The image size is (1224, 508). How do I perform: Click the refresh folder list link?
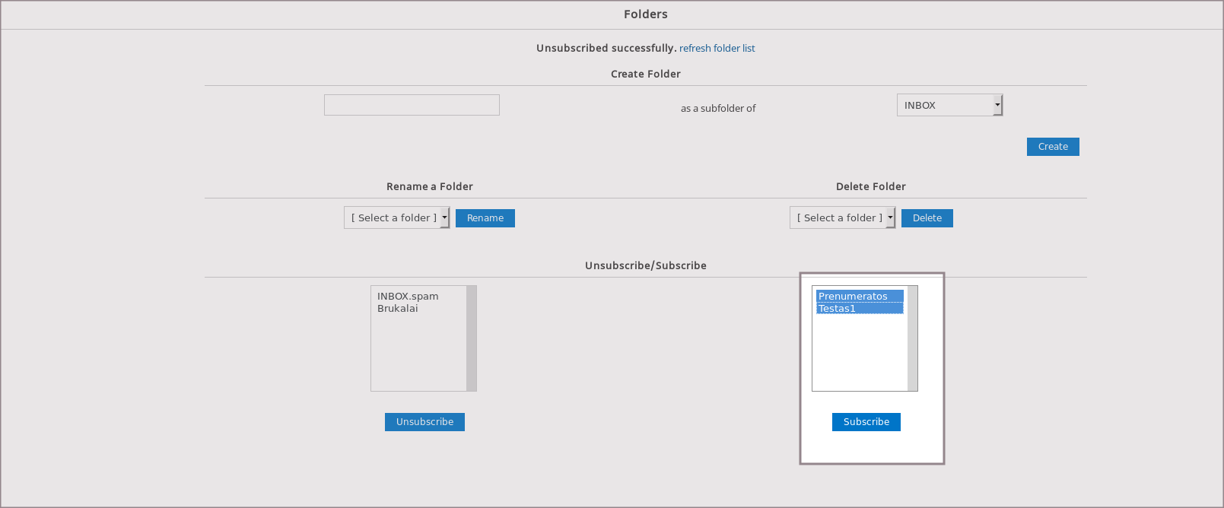pyautogui.click(x=717, y=48)
